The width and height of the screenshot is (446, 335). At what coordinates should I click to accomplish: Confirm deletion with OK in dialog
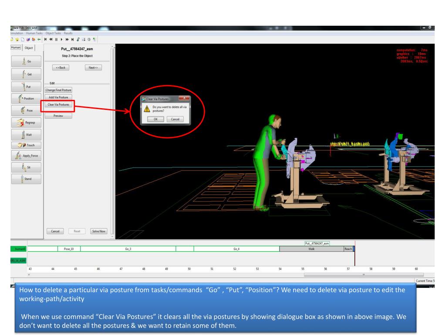155,119
